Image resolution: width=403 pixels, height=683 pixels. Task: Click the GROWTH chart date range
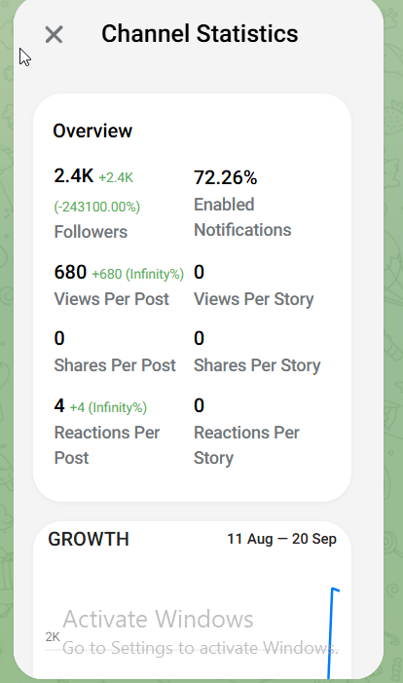(x=281, y=539)
